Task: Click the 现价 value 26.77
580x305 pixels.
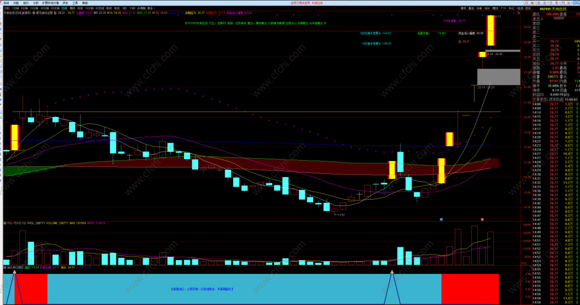Action: (x=554, y=63)
